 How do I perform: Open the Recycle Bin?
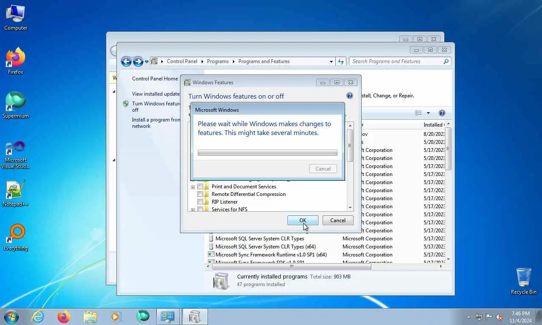point(523,281)
